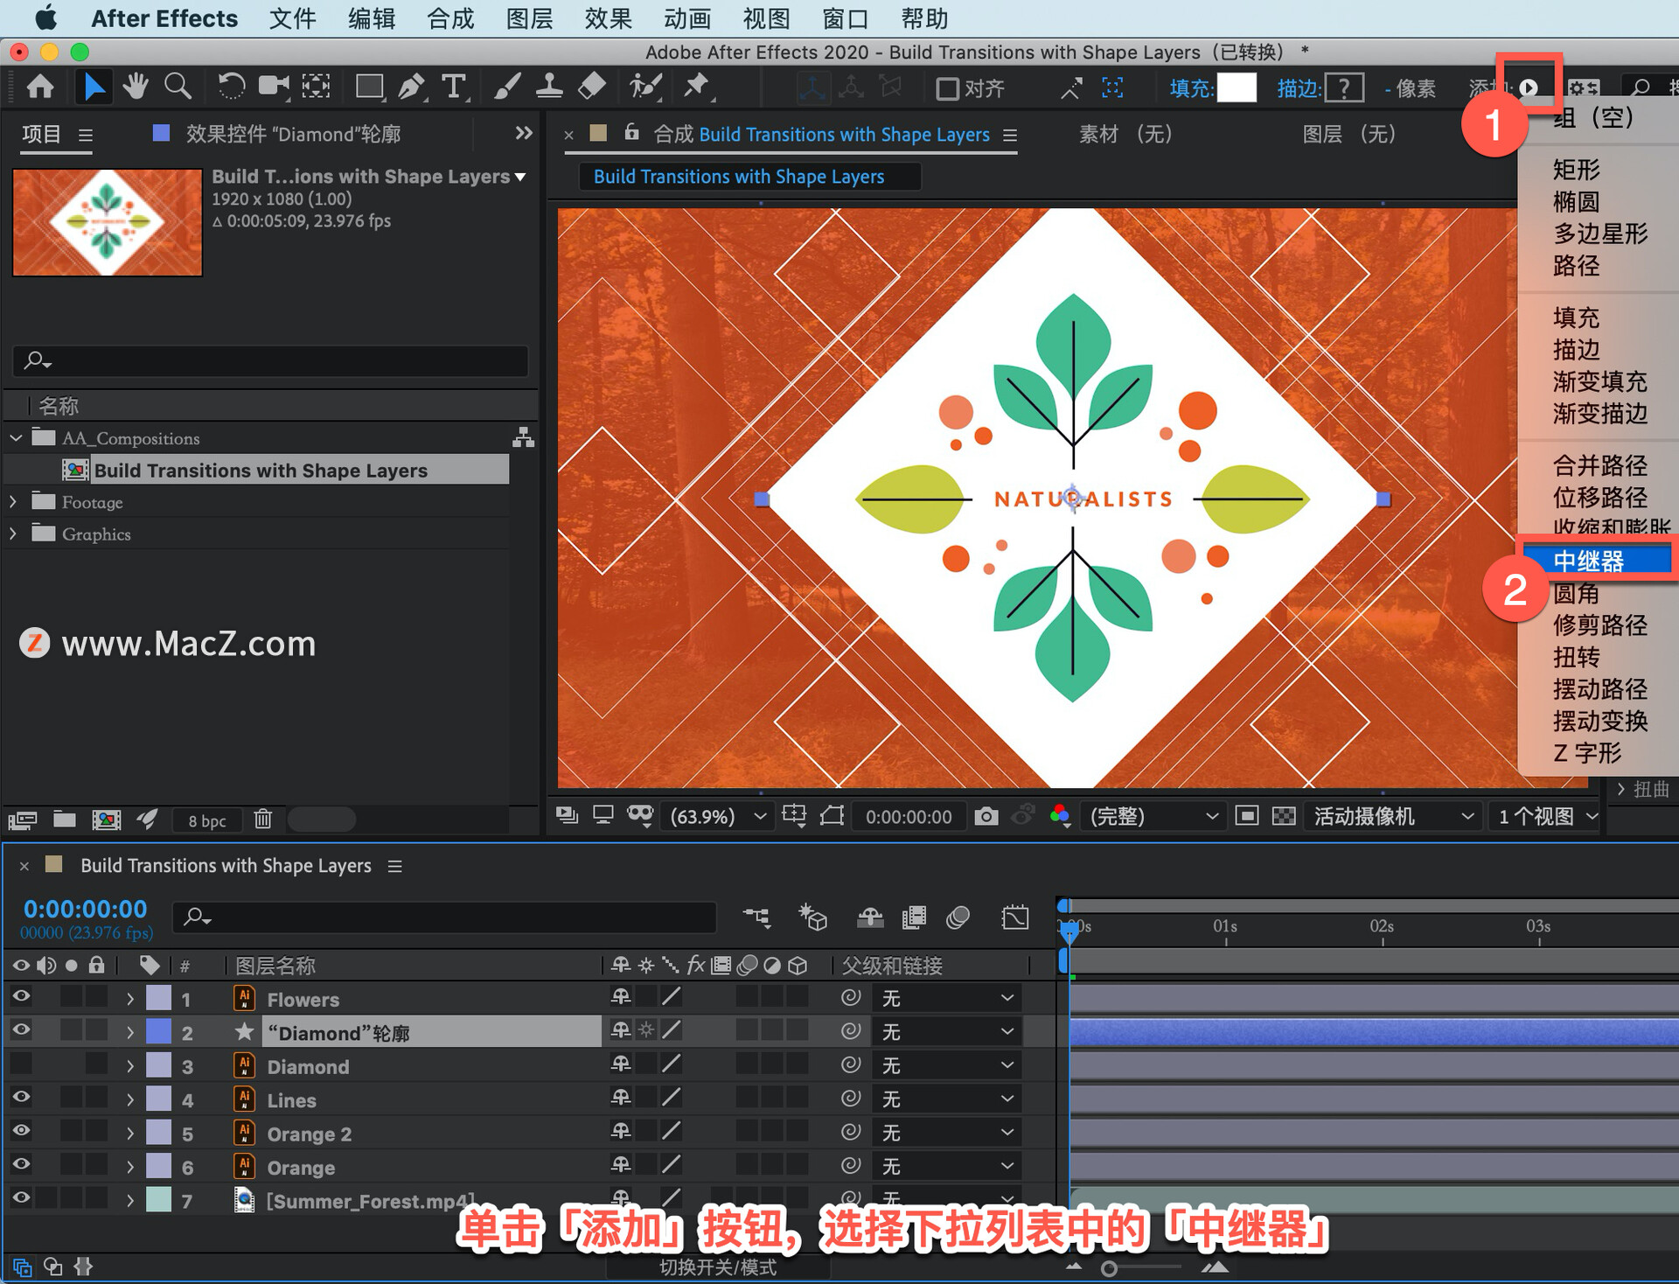Viewport: 1679px width, 1284px height.
Task: Toggle motion blur enable icon in timeline
Action: click(x=958, y=917)
